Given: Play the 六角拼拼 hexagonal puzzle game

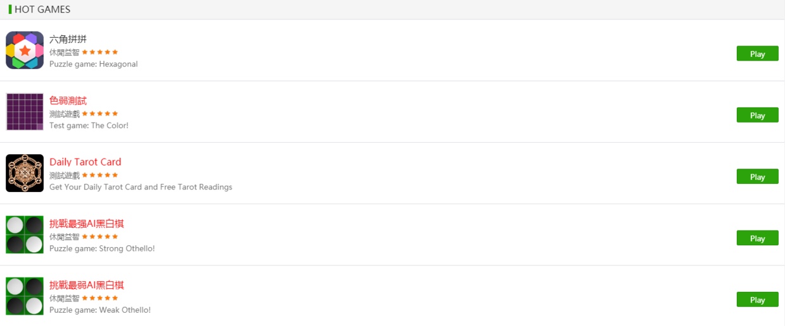Looking at the screenshot, I should (757, 54).
